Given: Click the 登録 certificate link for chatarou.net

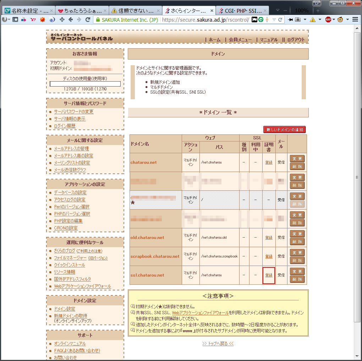Looking at the screenshot, I should point(269,162).
